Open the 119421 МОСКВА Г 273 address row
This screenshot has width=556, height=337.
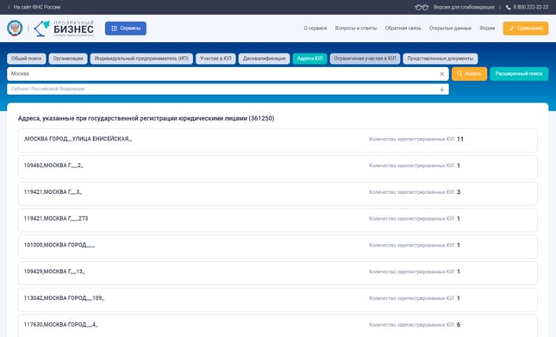tap(278, 220)
